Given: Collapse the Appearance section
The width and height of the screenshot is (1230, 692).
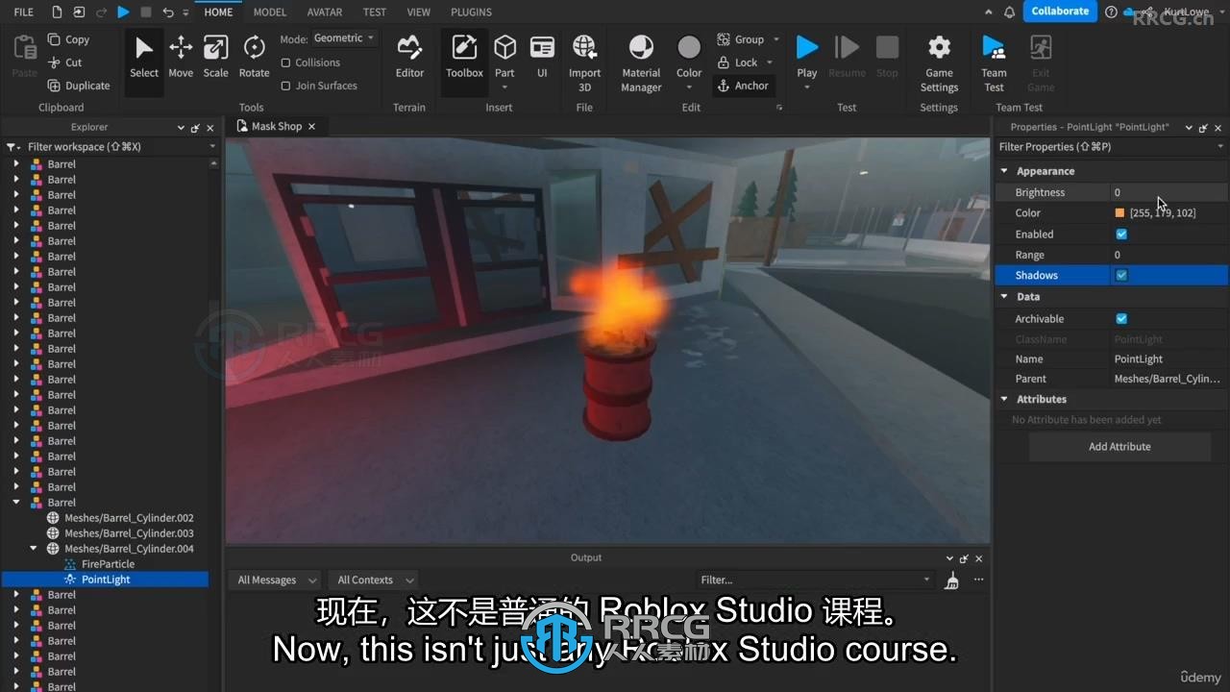Looking at the screenshot, I should coord(1005,171).
